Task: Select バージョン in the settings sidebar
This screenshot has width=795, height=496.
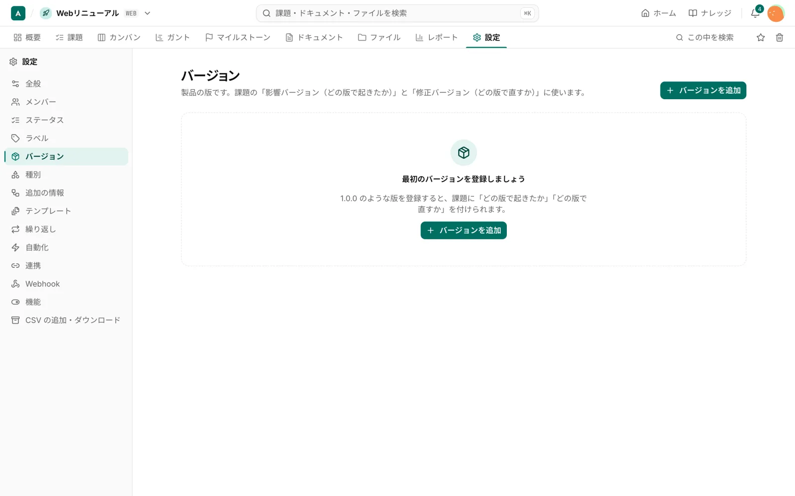Action: (x=66, y=156)
